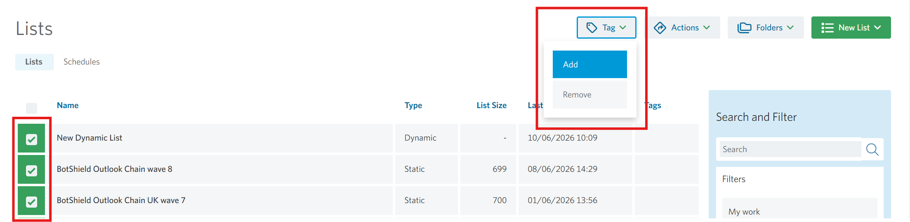Click the Filters heading
Viewport: 910px width, 222px height.
pos(733,179)
